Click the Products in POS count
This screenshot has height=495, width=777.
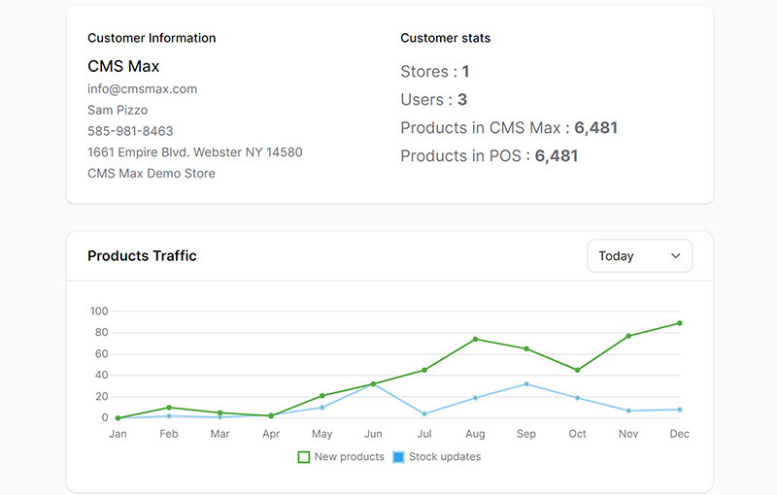[556, 156]
